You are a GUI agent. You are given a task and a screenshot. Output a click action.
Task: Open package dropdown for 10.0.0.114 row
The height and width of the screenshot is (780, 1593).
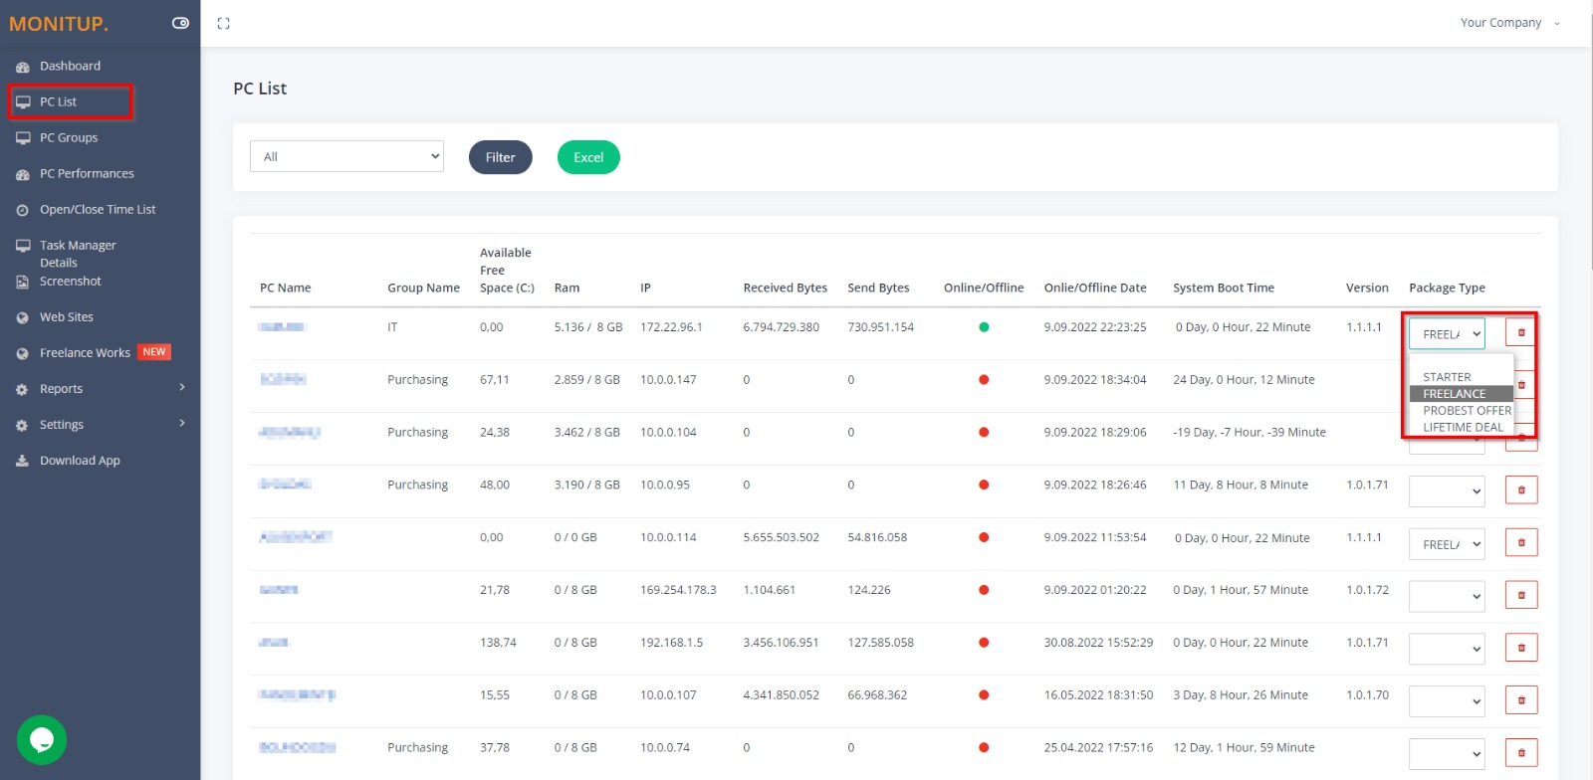tap(1447, 543)
